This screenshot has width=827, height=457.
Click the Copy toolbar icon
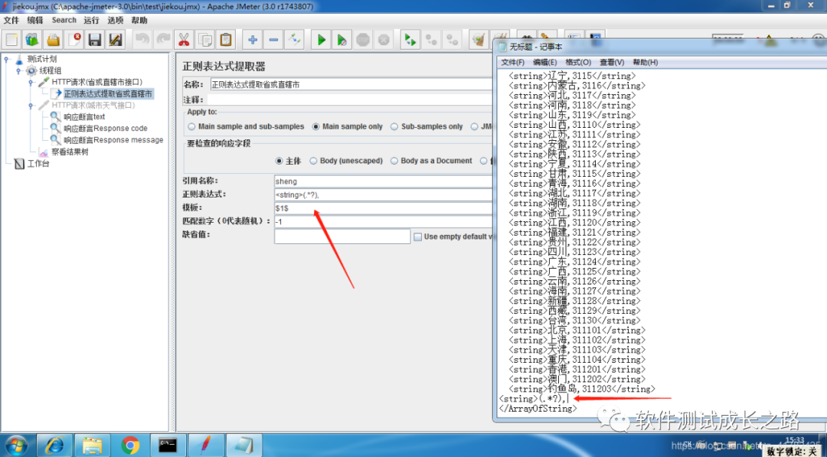[x=204, y=40]
